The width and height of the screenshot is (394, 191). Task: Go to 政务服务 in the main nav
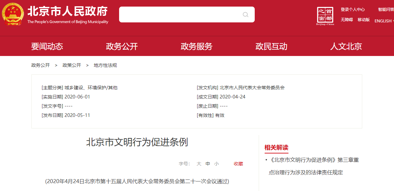[197, 46]
